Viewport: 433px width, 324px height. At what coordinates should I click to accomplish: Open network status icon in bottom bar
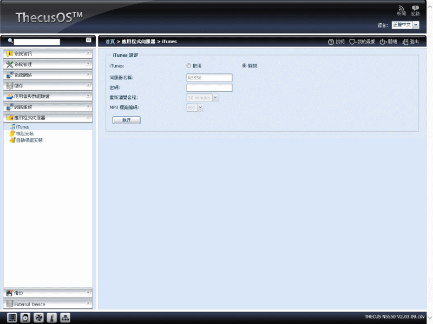tap(65, 318)
